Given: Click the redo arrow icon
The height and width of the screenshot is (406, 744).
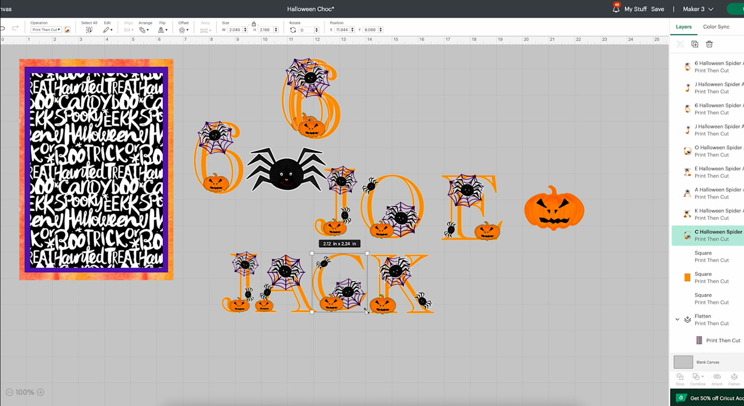Looking at the screenshot, I should [15, 28].
